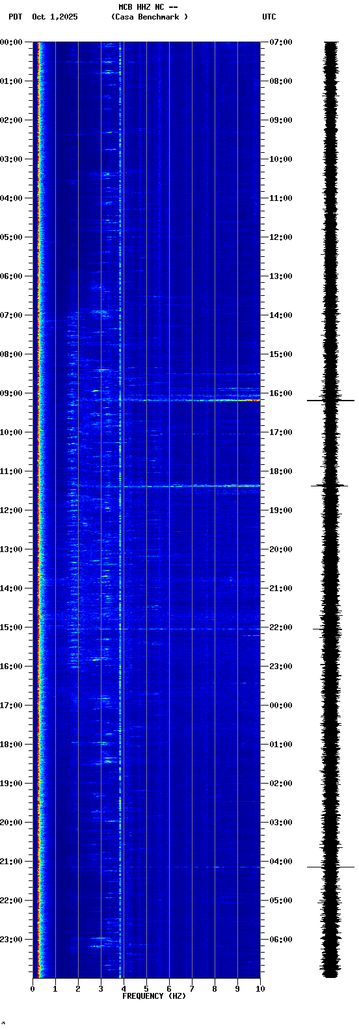
Task: Click the seismogram spike after 04:00 UTC
Action: point(331,867)
